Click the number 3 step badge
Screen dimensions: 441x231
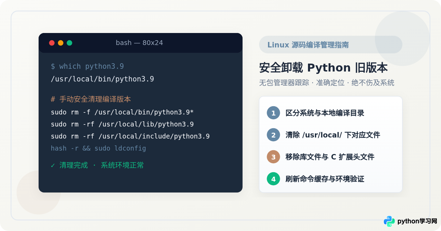[274, 157]
